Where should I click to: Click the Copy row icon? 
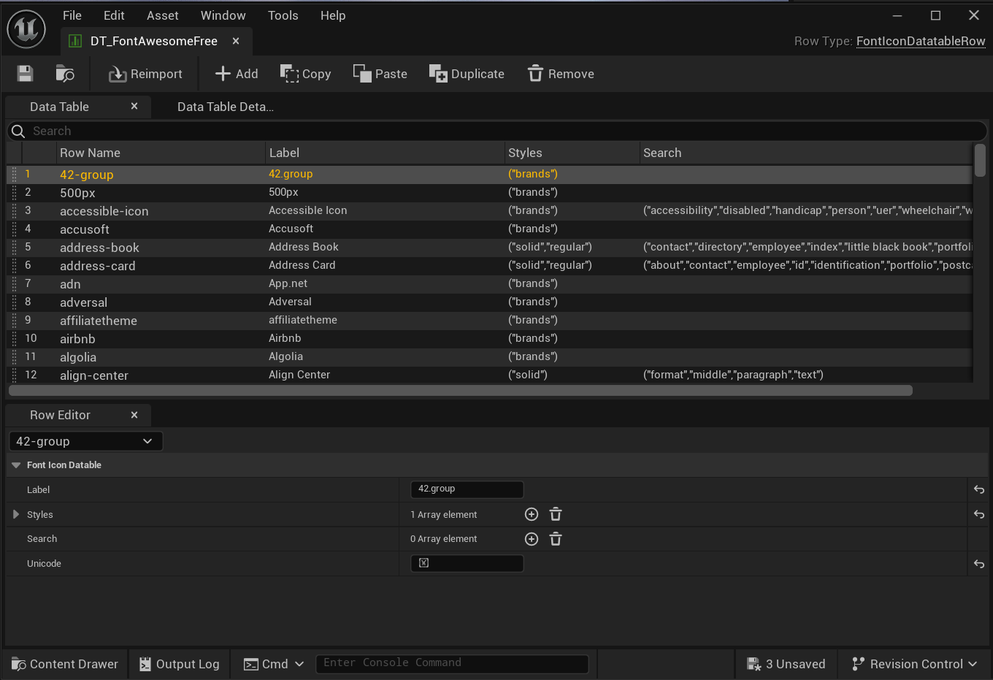(x=290, y=74)
